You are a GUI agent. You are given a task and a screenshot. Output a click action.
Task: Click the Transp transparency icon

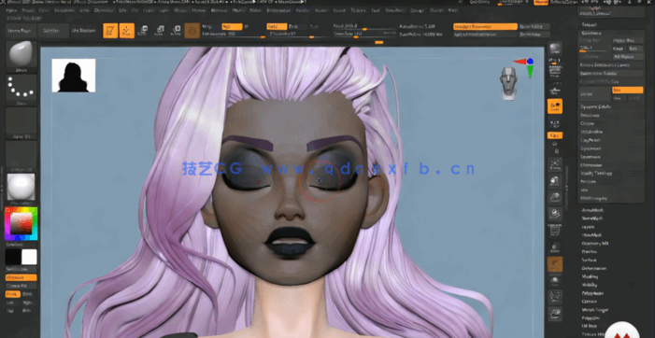coord(555,247)
